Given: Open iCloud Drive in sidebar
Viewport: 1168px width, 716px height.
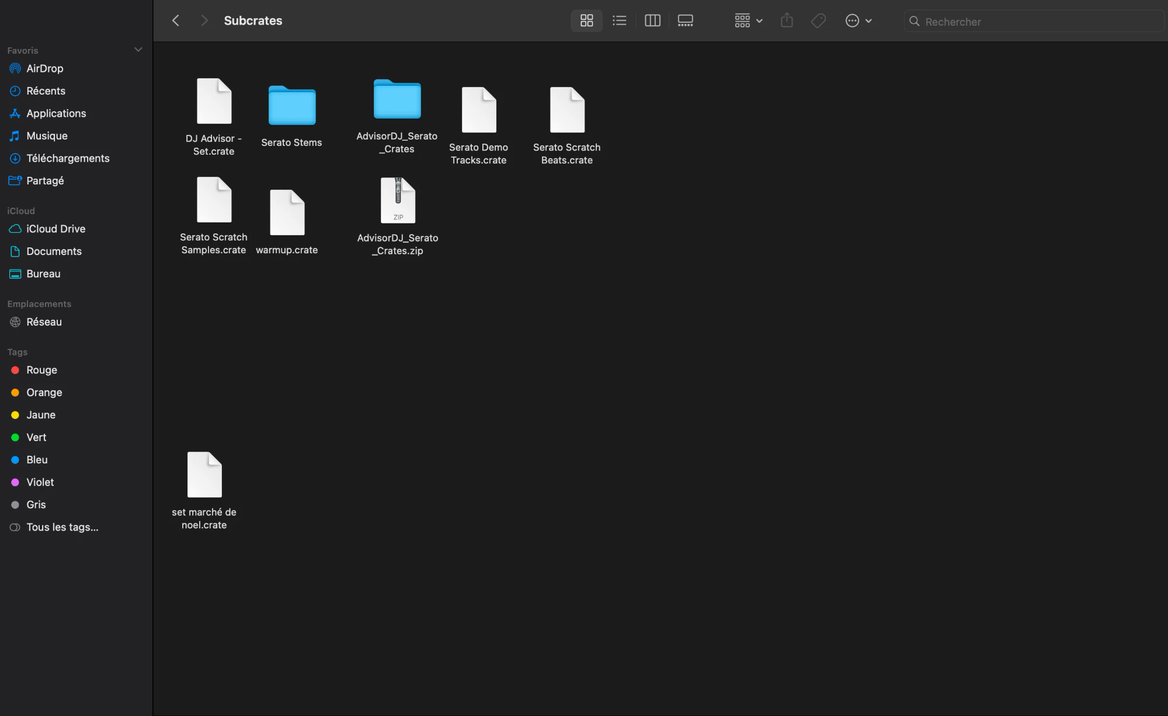Looking at the screenshot, I should (55, 229).
